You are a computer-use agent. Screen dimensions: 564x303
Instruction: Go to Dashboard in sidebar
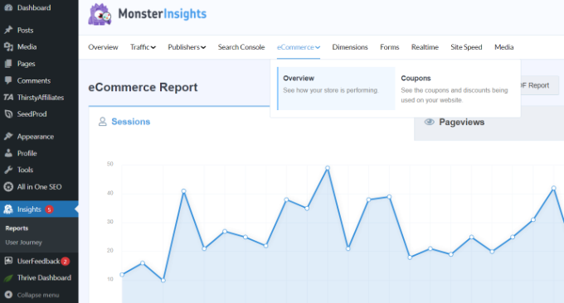(x=34, y=7)
